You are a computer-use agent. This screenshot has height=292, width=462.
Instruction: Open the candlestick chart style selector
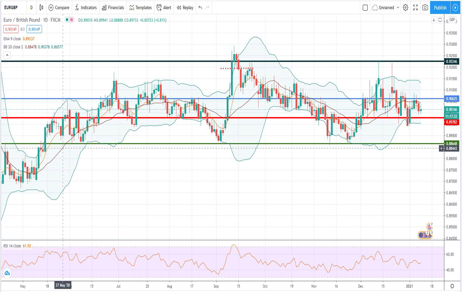tap(41, 7)
